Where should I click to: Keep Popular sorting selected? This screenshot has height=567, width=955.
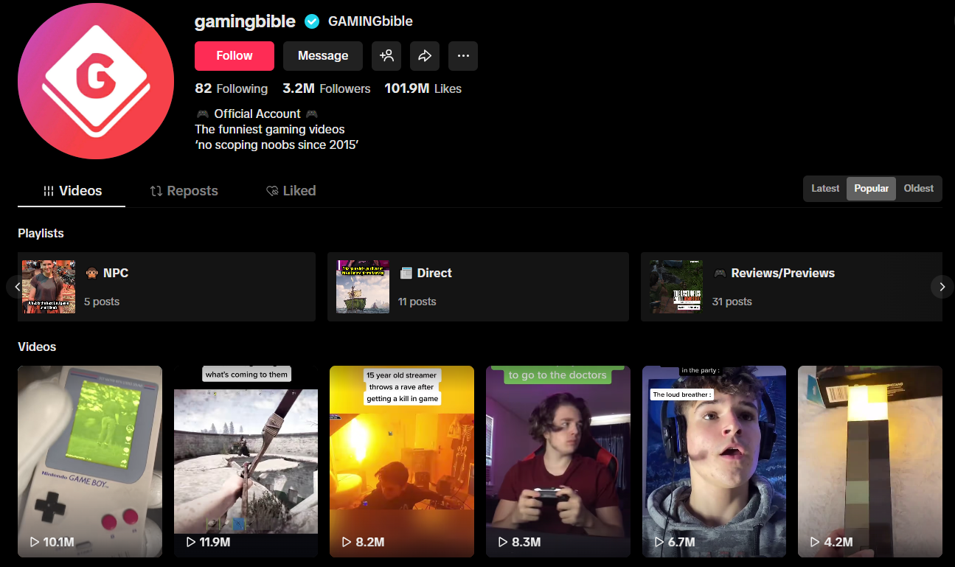(x=871, y=188)
